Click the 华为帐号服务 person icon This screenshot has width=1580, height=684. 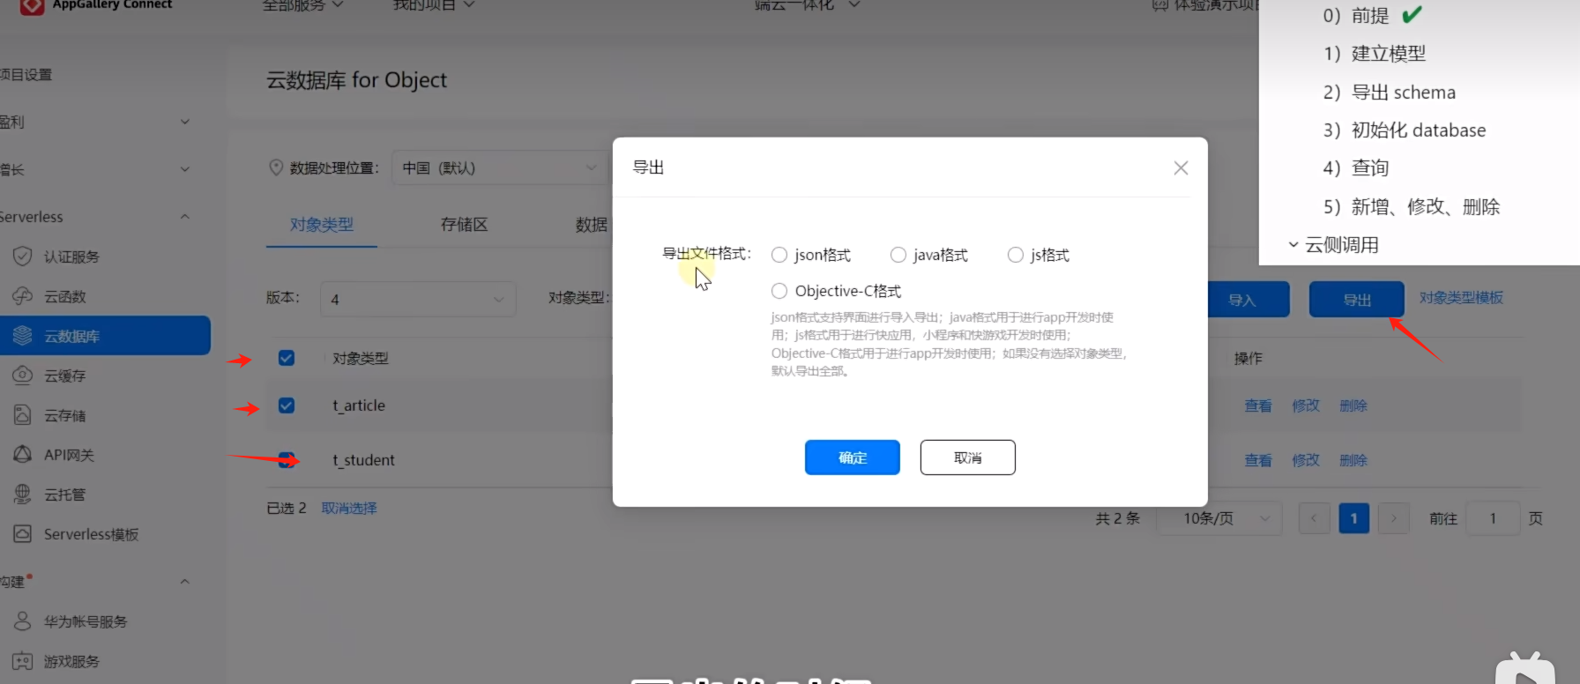23,621
